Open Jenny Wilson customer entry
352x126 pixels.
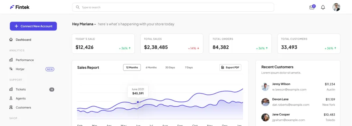[298, 87]
